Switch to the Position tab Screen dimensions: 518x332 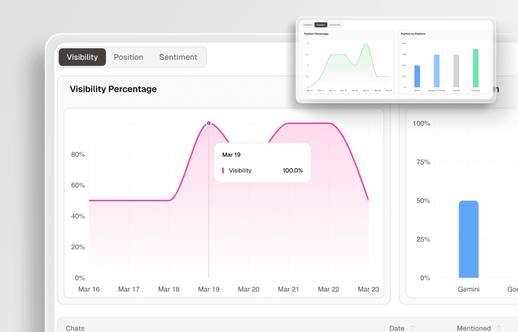[129, 57]
